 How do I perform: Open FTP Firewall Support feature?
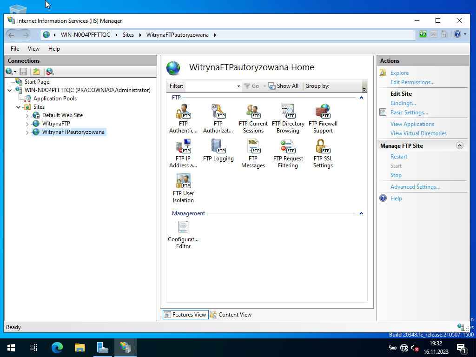tap(323, 119)
